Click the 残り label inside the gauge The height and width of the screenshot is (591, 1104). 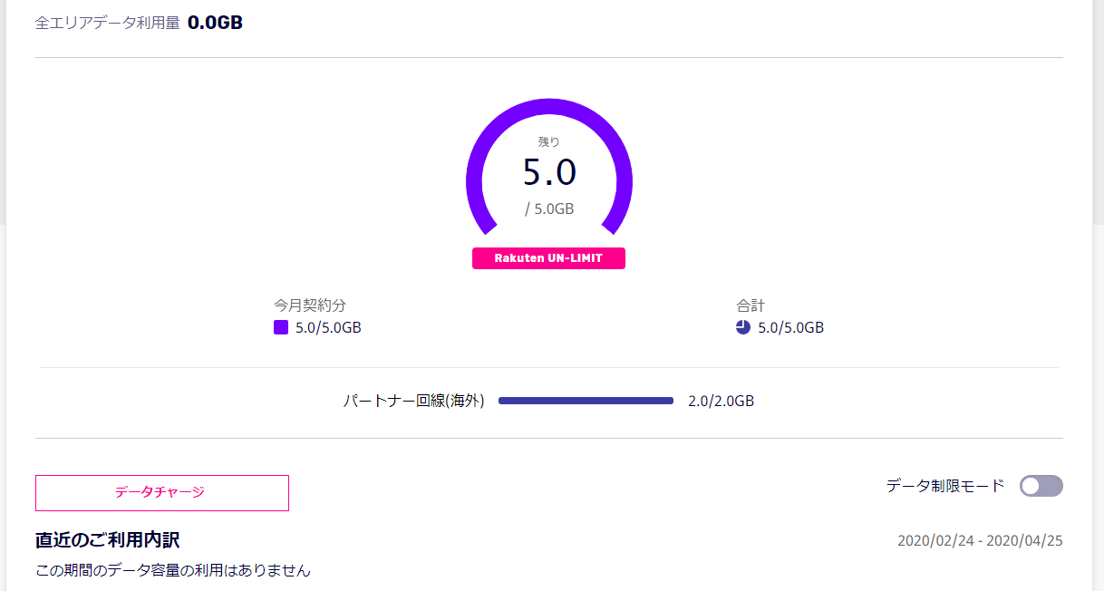pos(549,141)
